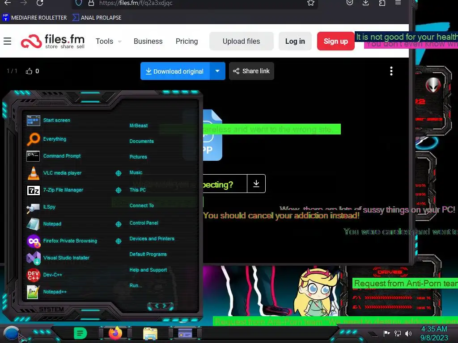Click the browser address bar URL
The image size is (458, 343).
click(x=136, y=3)
